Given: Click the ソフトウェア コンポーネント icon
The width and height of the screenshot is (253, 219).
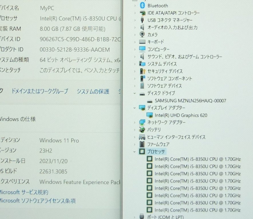Looking at the screenshot, I should pyautogui.click(x=143, y=78).
